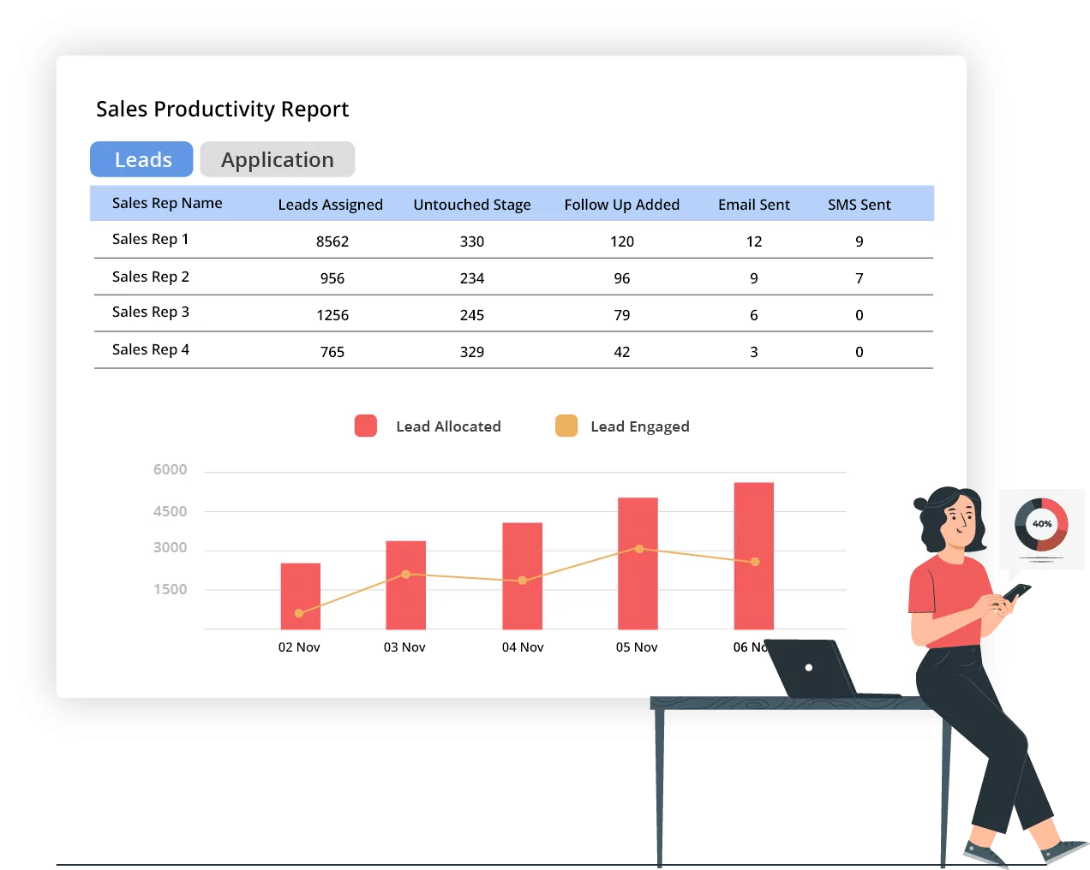1090x870 pixels.
Task: Open the Sales Rep 2 row
Action: tap(150, 277)
